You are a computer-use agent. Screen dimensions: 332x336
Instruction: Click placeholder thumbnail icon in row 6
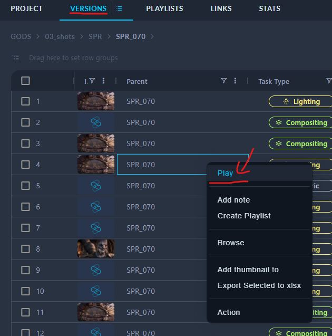[96, 207]
